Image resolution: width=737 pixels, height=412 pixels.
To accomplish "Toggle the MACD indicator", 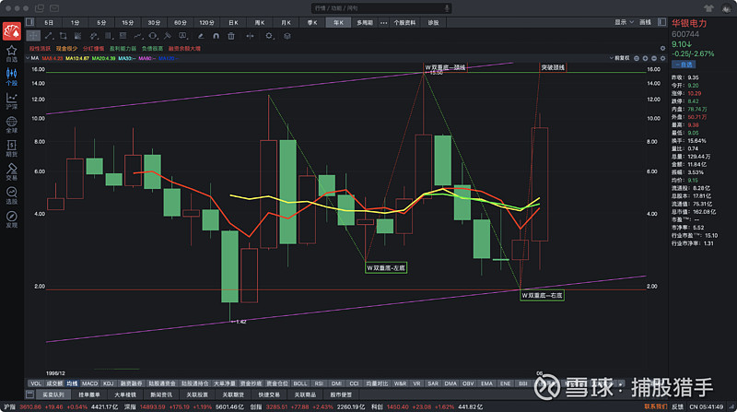I will 89,383.
